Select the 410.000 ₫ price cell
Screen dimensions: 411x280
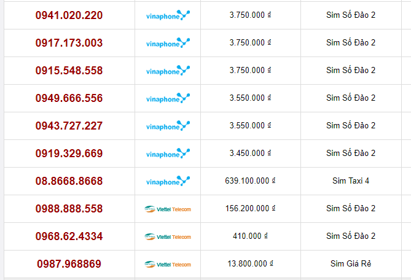pos(250,236)
